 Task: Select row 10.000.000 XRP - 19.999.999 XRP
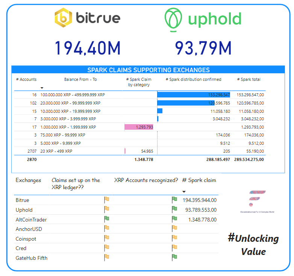pos(140,111)
